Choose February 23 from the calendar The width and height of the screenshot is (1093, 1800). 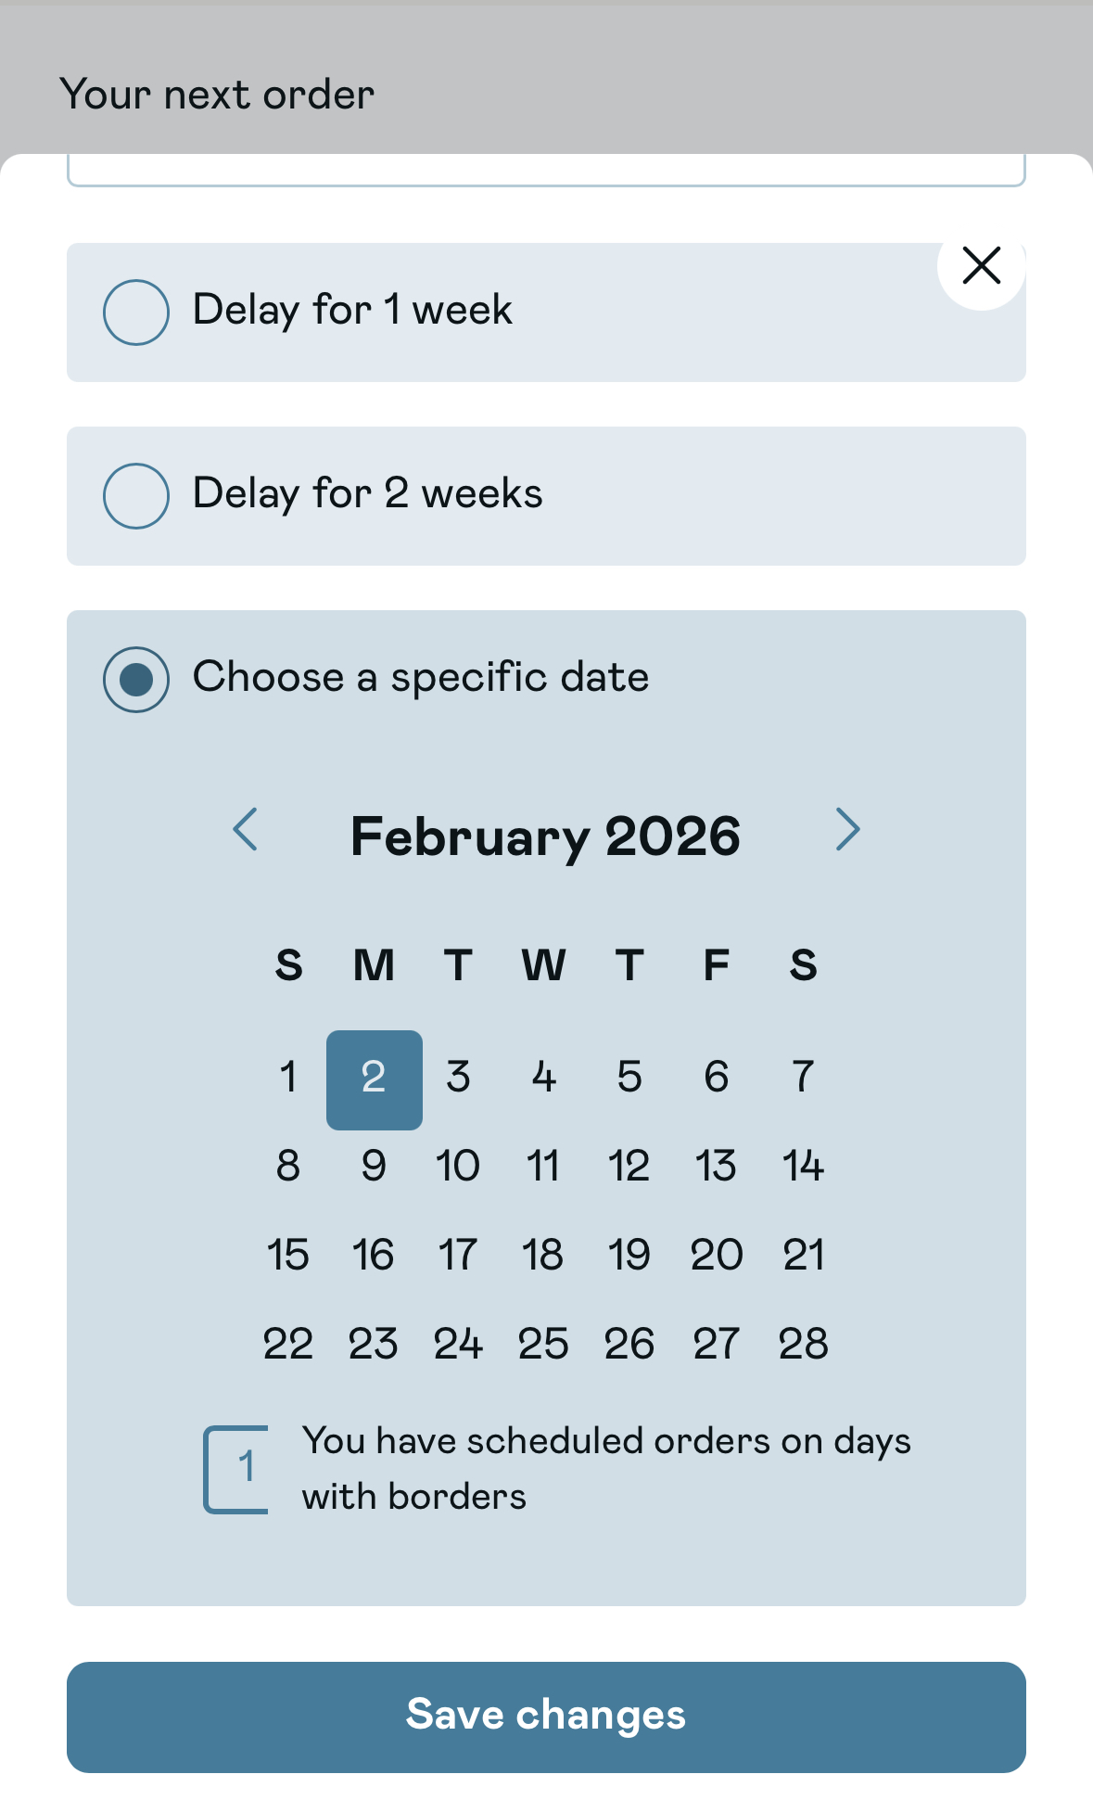pos(374,1345)
